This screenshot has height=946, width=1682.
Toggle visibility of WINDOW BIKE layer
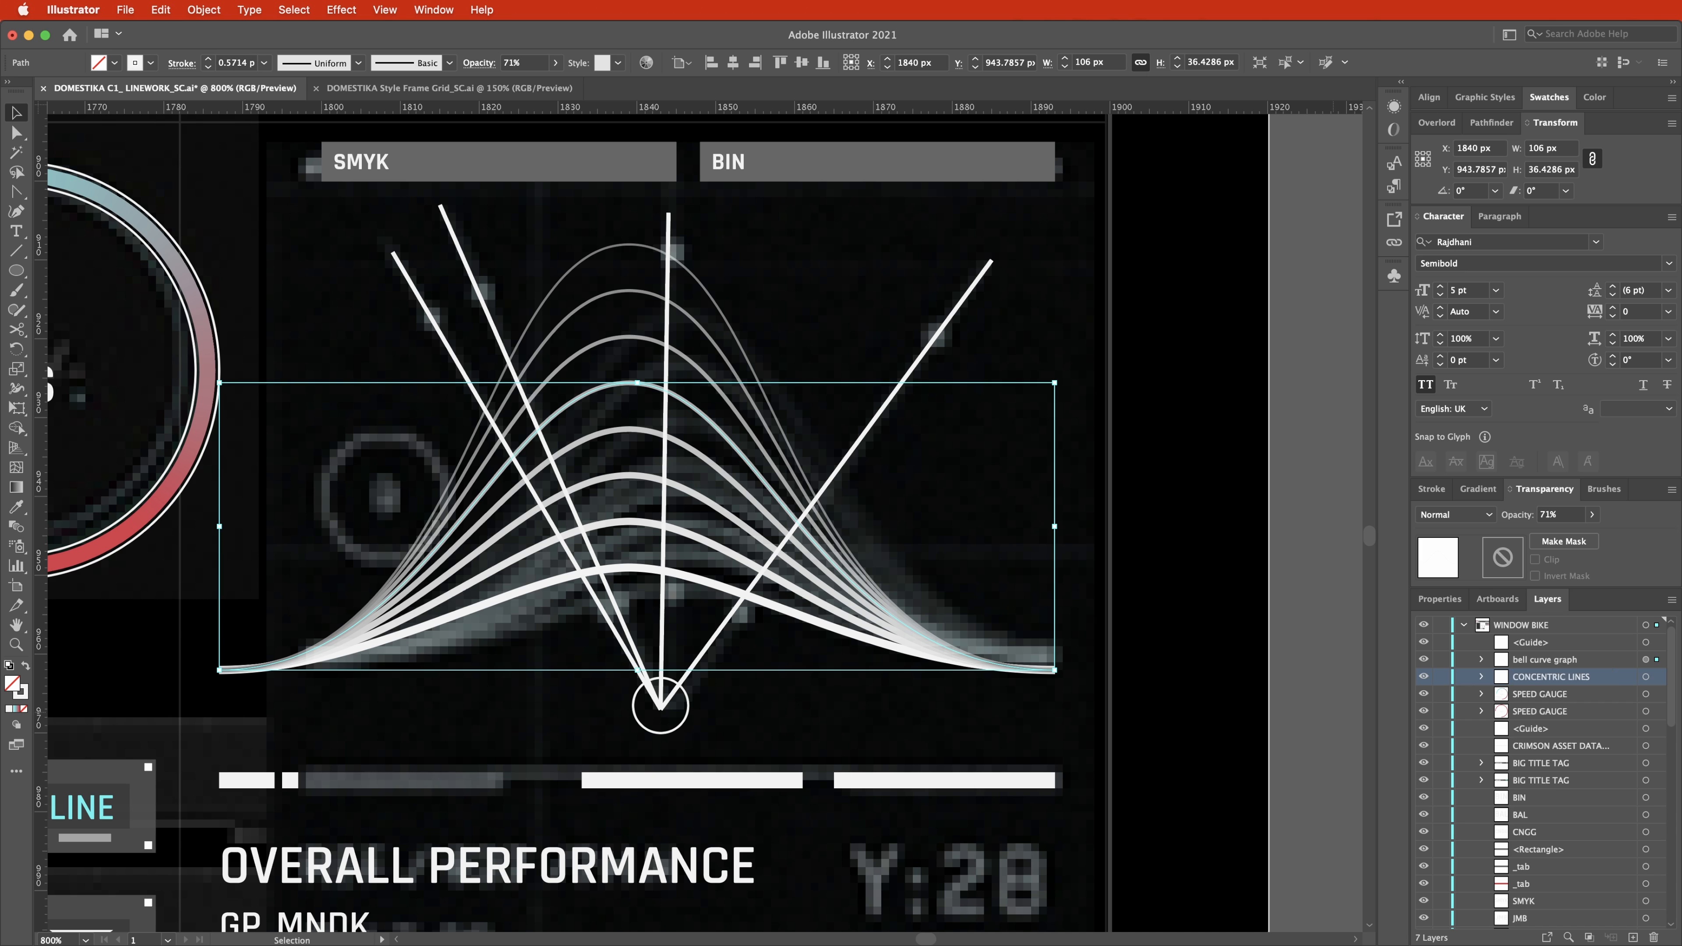(1424, 625)
